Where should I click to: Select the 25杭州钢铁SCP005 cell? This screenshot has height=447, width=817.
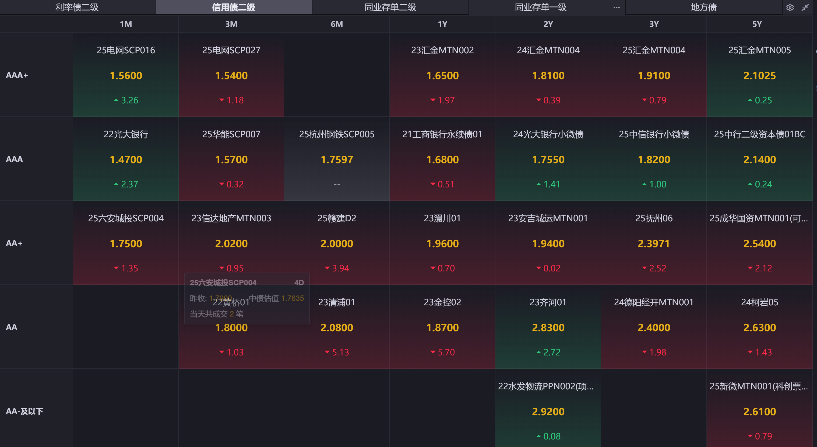[336, 159]
